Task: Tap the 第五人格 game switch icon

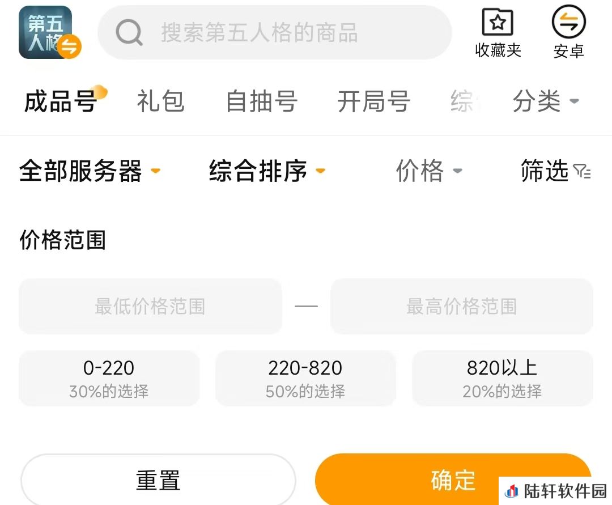Action: [49, 32]
